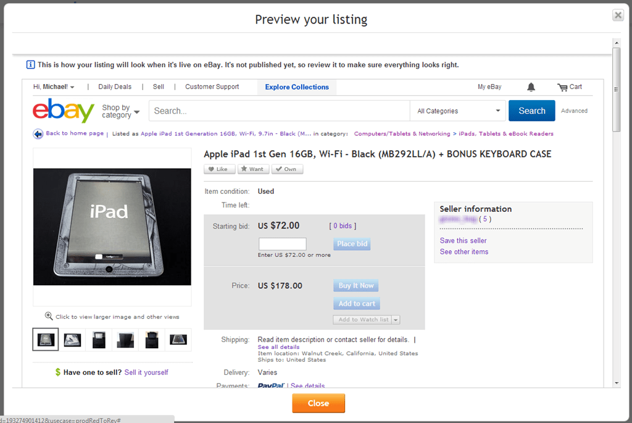Open the Add to Watch list dropdown arrow

click(x=396, y=320)
